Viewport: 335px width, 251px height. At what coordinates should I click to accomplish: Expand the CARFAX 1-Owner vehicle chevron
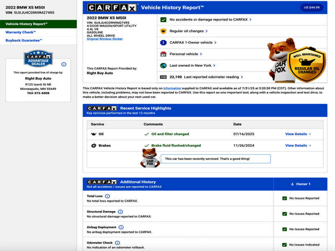(x=215, y=43)
